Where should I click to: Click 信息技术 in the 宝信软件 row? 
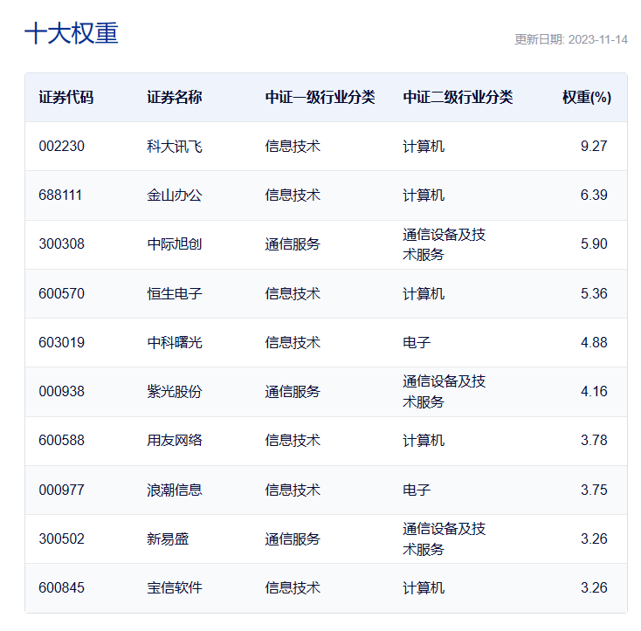coord(293,587)
